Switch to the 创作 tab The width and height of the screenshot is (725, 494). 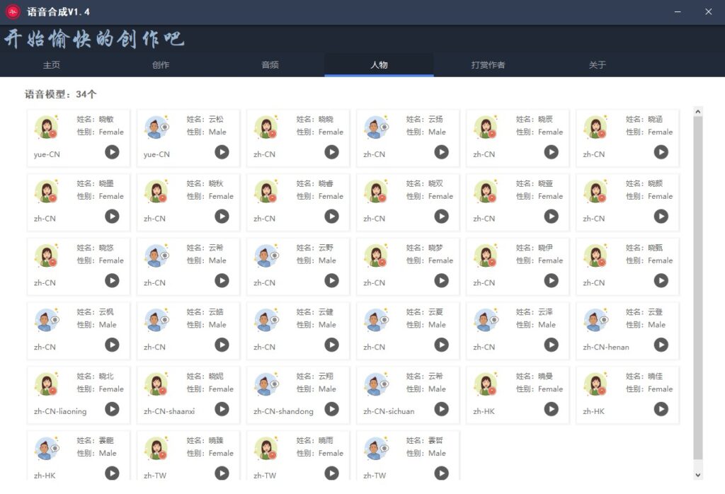161,65
